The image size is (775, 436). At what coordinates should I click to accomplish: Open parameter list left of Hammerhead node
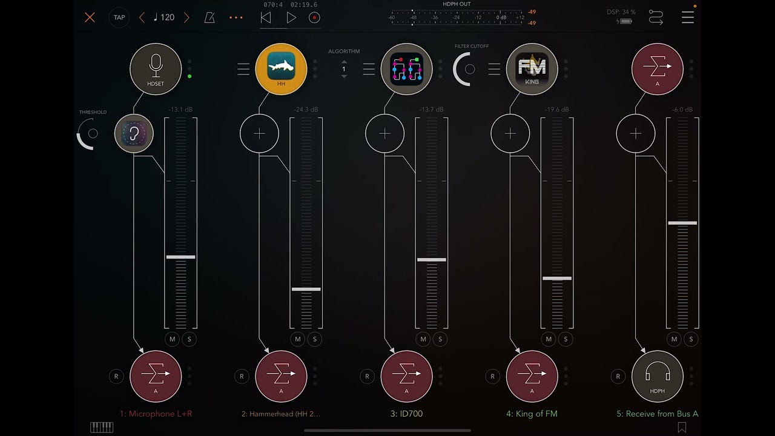[x=243, y=69]
